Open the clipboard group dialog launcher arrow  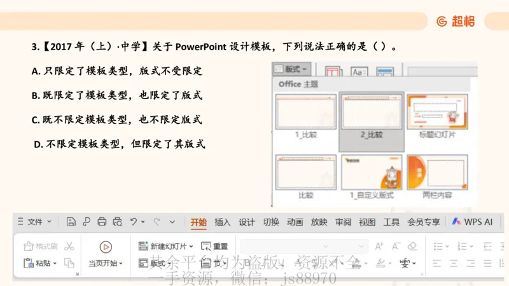click(77, 274)
